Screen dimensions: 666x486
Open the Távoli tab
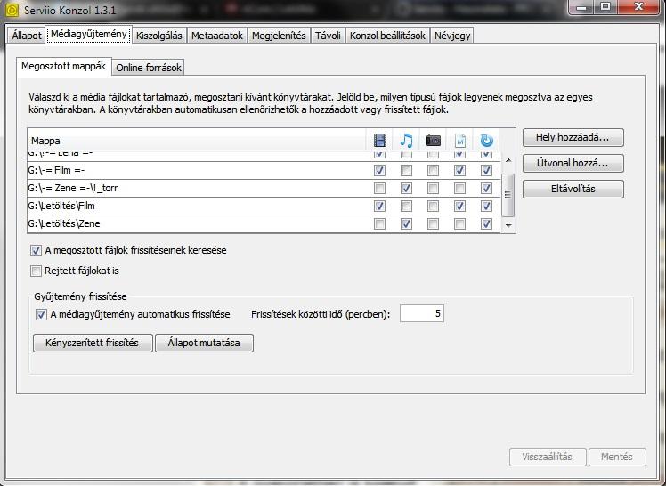[x=328, y=36]
